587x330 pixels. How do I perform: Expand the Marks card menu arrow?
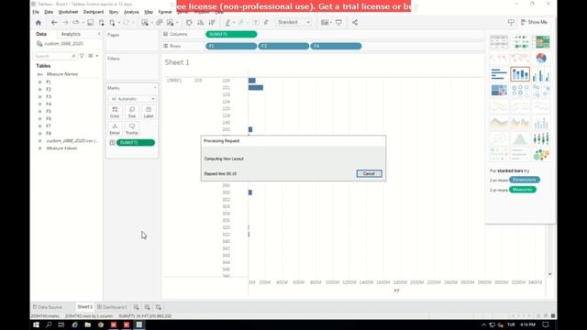pyautogui.click(x=155, y=88)
